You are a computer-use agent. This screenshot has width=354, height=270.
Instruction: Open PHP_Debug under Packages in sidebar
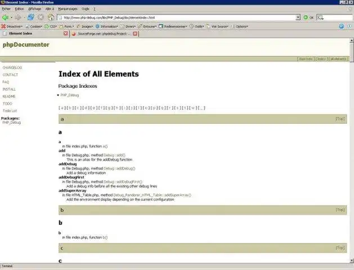point(11,123)
